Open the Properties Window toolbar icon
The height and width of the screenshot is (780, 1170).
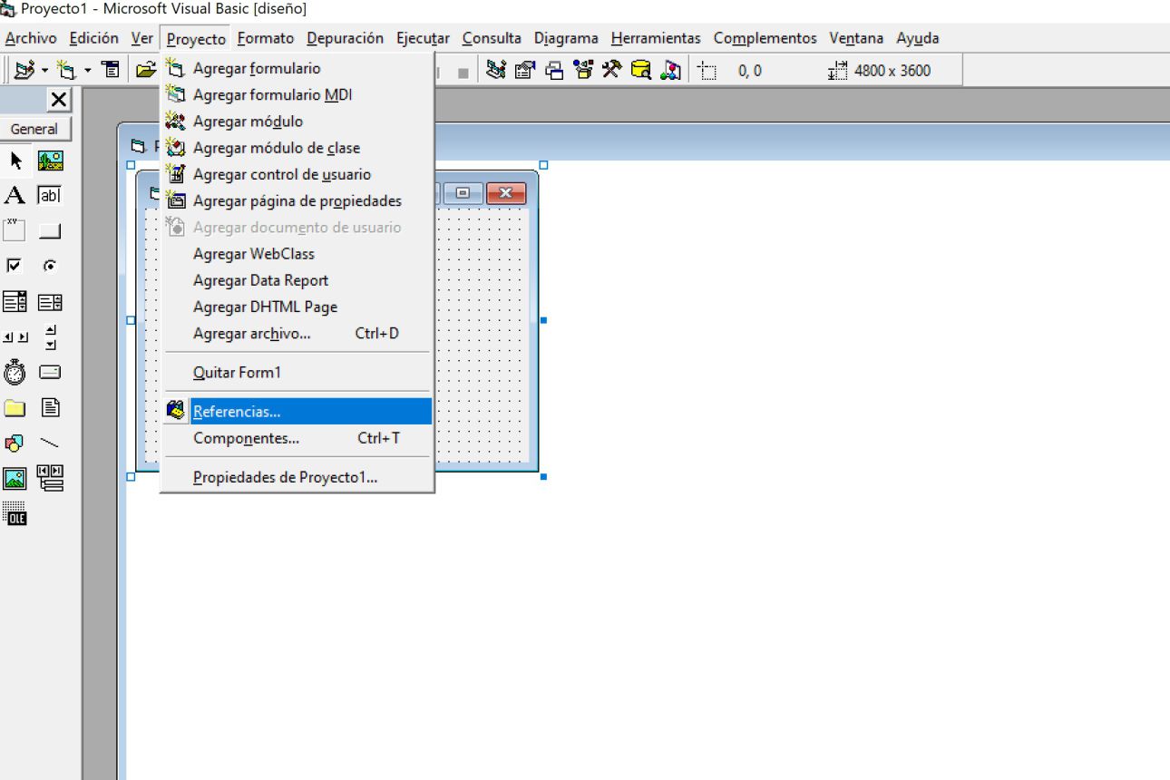click(x=524, y=70)
